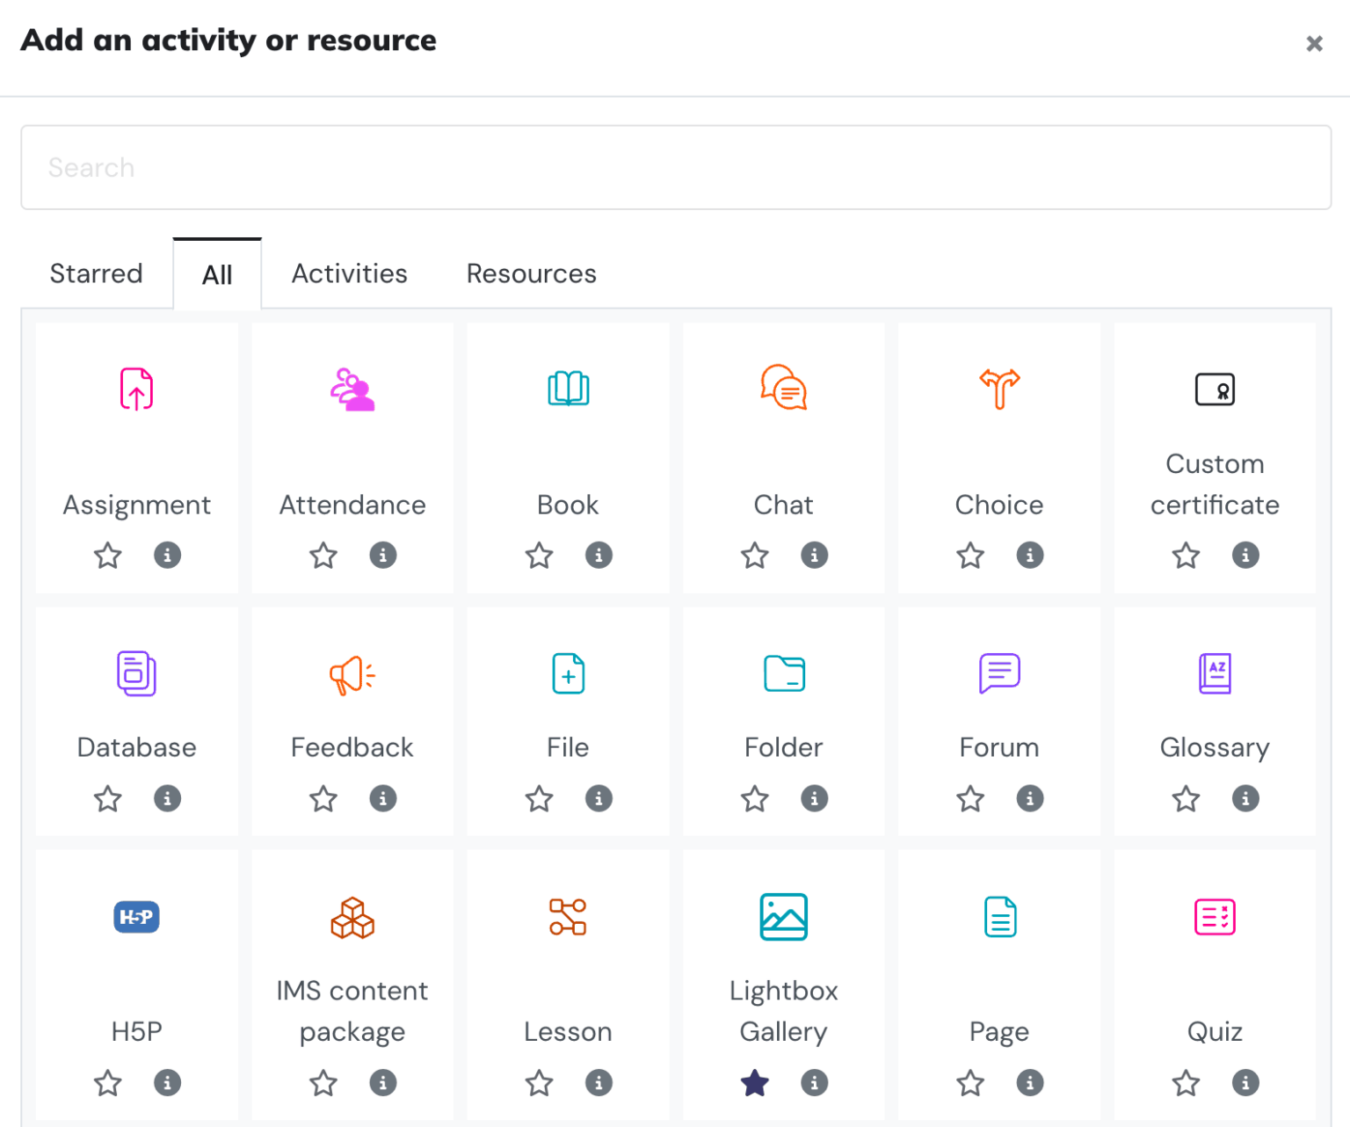Star the Quiz activity
1350x1127 pixels.
point(1186,1083)
